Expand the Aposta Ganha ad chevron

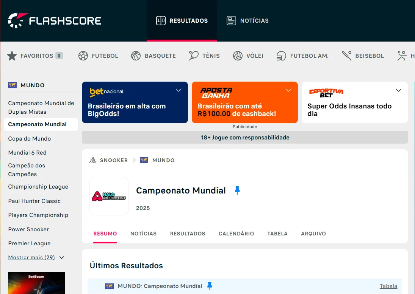pyautogui.click(x=288, y=90)
